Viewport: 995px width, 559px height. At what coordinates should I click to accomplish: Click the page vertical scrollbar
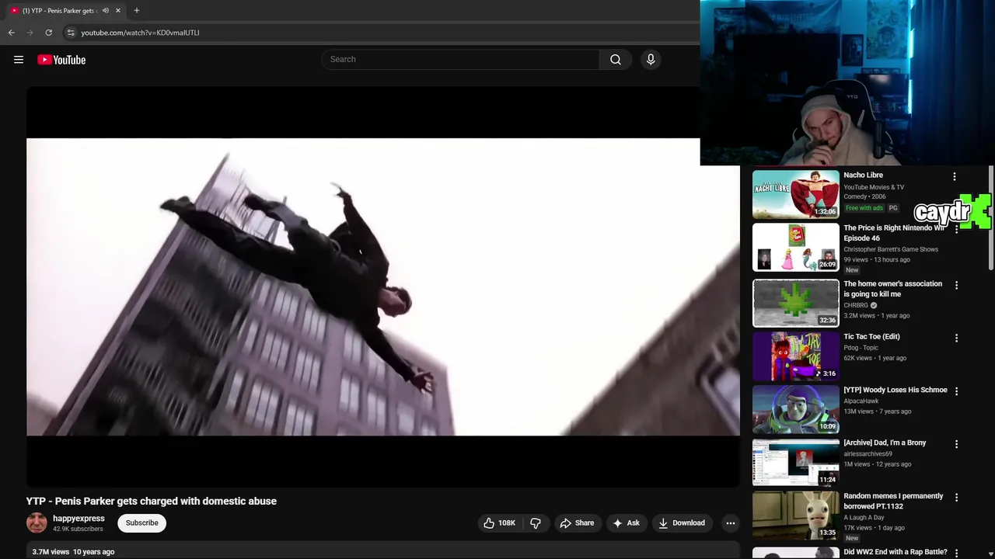click(991, 217)
